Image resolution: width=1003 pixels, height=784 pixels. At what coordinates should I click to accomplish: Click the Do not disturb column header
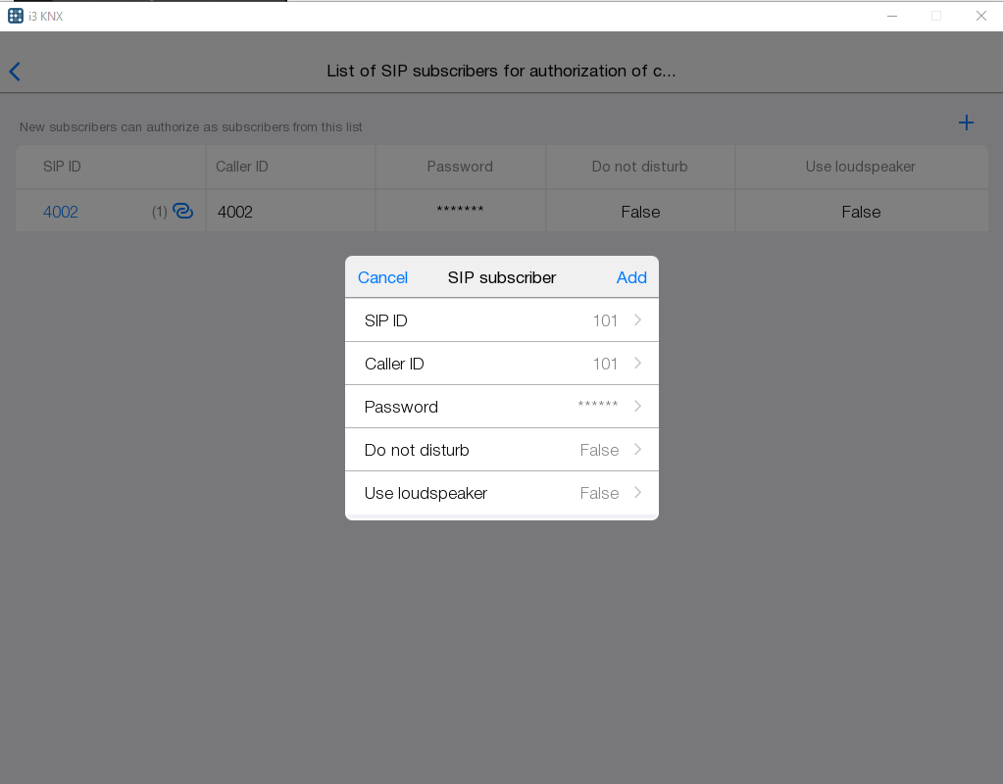pyautogui.click(x=639, y=167)
